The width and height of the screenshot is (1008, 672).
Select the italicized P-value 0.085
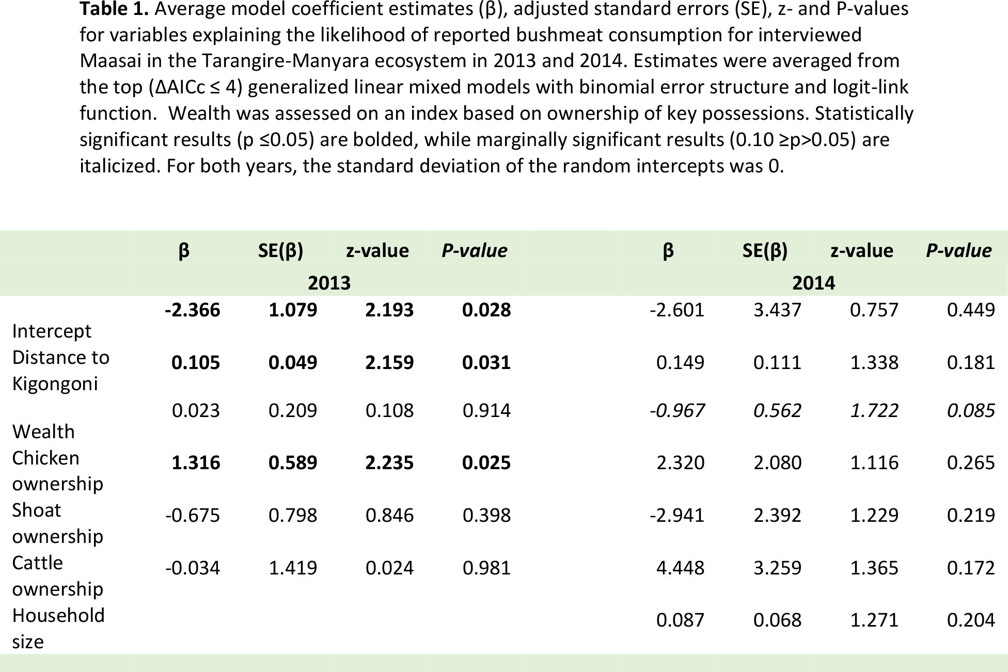click(971, 410)
